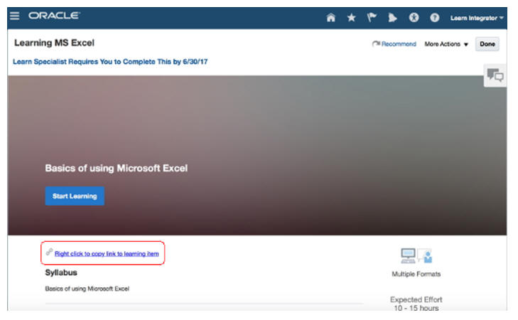Click the Basics of using Microsoft Excel banner heading

(117, 169)
